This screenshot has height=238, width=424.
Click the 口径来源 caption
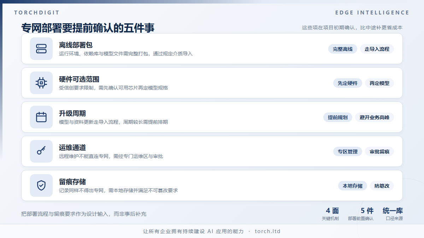point(394,219)
